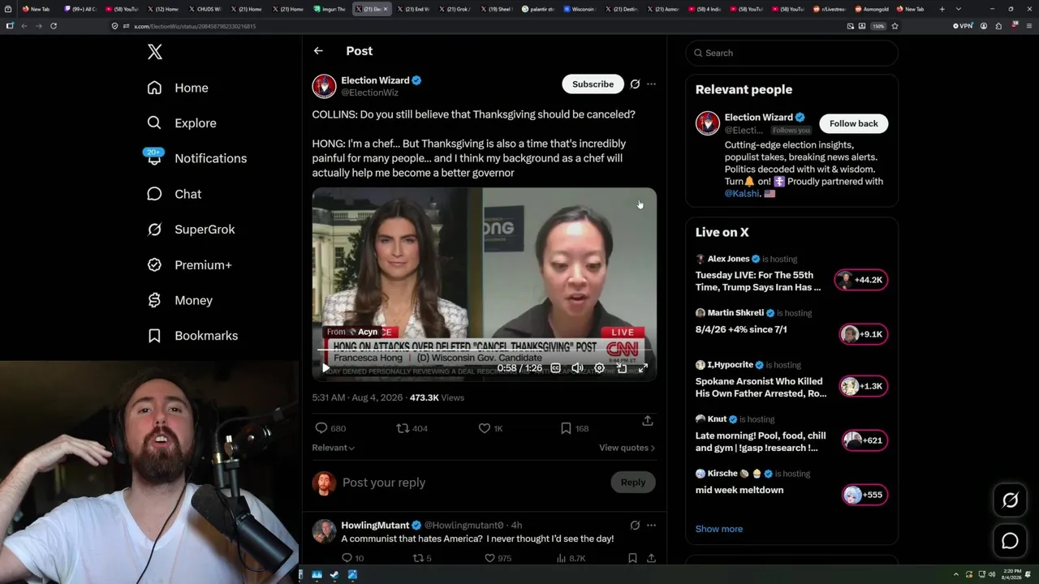The width and height of the screenshot is (1039, 584).
Task: Share HowlingMutant's reply
Action: pyautogui.click(x=651, y=558)
